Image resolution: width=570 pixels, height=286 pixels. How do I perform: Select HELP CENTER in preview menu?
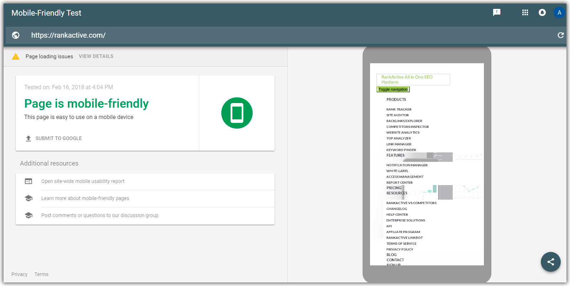397,215
